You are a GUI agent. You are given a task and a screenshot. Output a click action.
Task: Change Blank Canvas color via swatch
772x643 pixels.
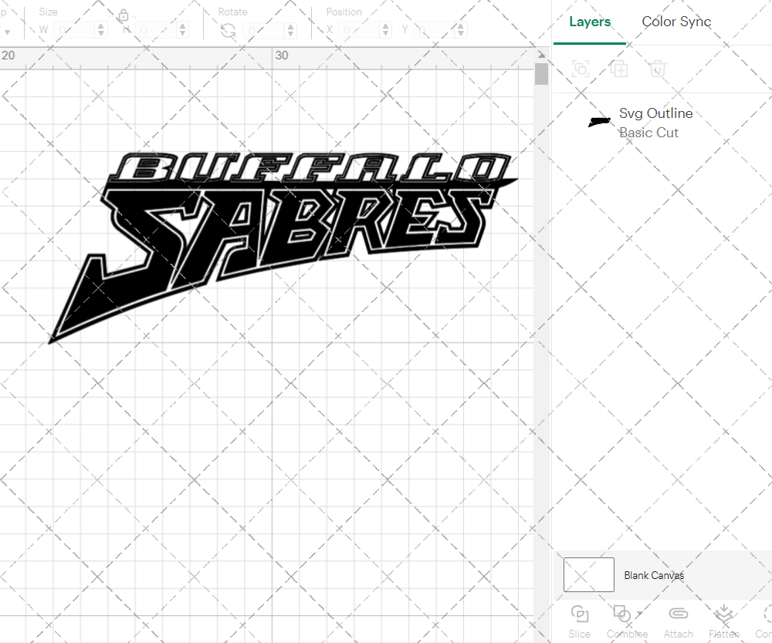589,574
